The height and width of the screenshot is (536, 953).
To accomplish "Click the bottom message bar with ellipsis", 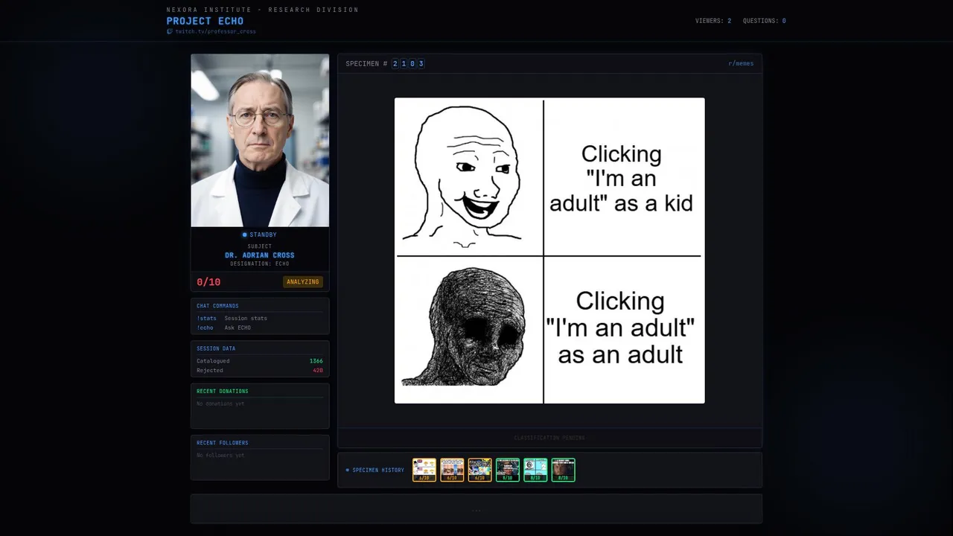I will point(476,509).
